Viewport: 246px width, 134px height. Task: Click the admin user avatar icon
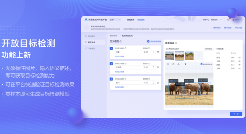pos(233,20)
